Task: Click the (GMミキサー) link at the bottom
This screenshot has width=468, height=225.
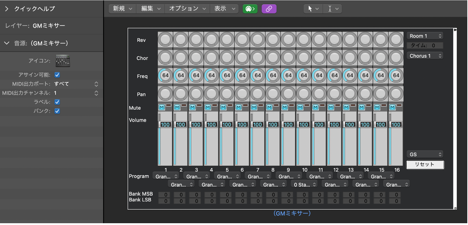Action: click(x=292, y=213)
